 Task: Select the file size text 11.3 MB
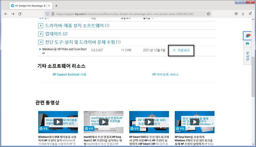(126, 50)
